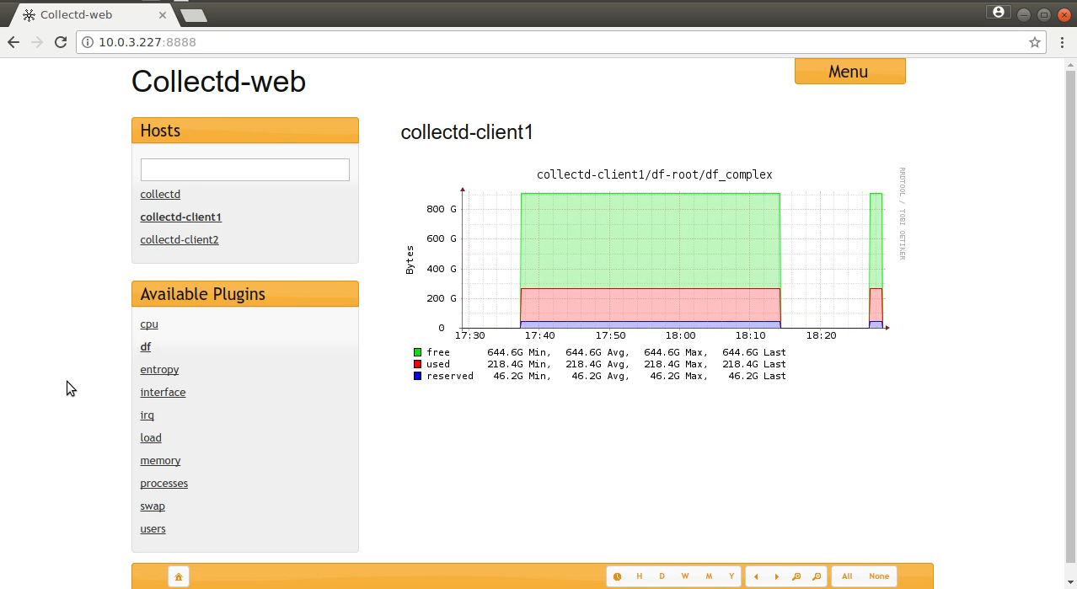Open the users plugin

coord(153,528)
